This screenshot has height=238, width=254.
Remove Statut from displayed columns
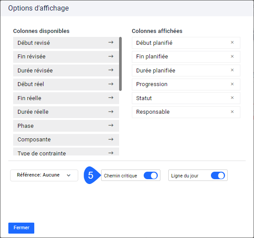pos(232,98)
